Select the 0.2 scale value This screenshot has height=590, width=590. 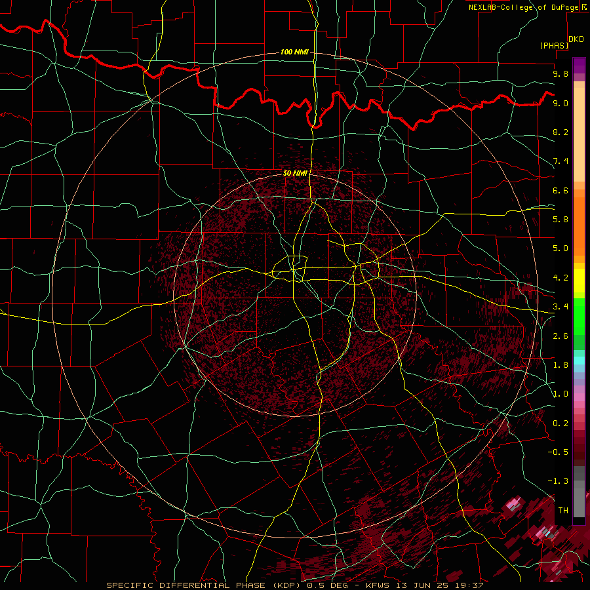560,423
